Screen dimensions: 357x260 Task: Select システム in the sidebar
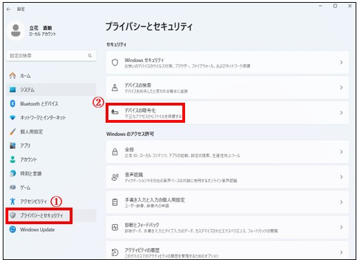[x=51, y=90]
